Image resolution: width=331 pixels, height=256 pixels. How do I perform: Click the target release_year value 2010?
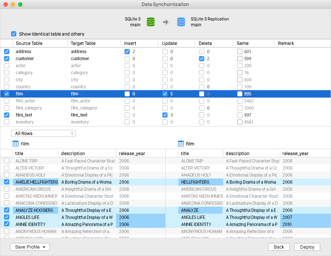287,224
